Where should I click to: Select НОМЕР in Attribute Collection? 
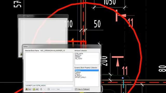point(78,57)
